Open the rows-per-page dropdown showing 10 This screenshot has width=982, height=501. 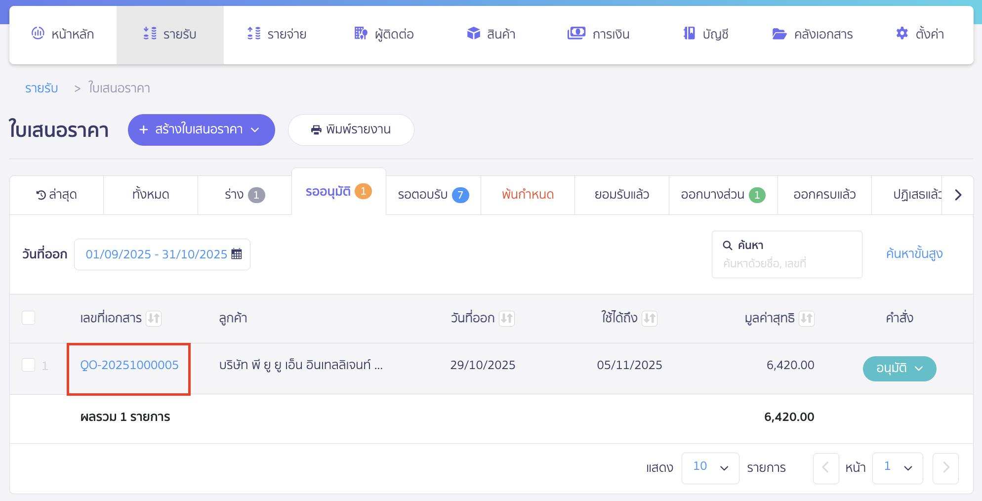point(710,468)
